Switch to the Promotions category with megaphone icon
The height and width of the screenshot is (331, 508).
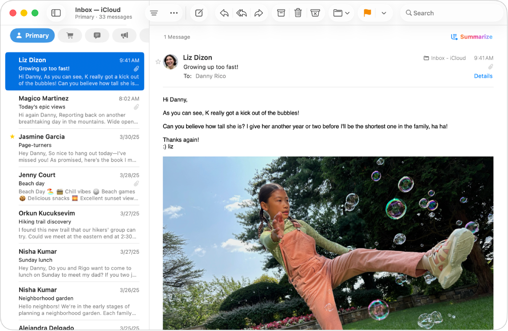pos(124,35)
